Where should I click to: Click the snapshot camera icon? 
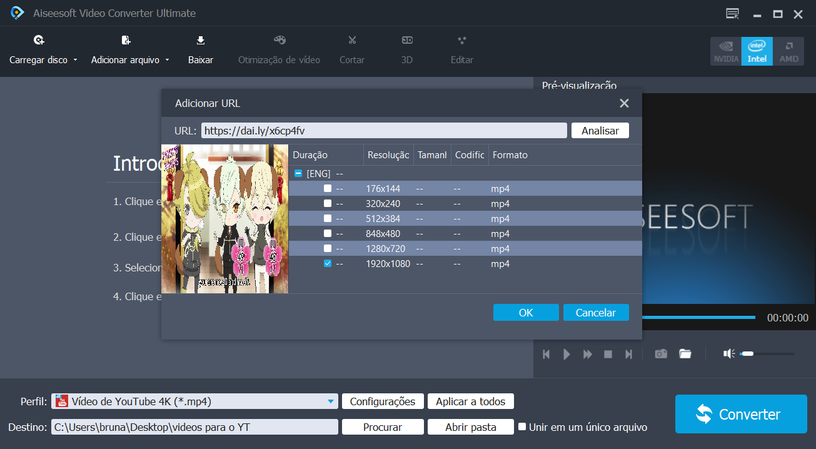coord(661,354)
